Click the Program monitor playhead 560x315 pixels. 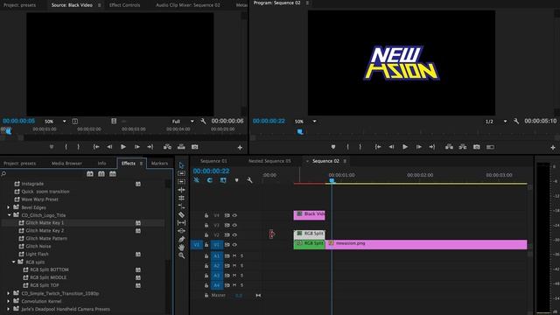click(300, 132)
